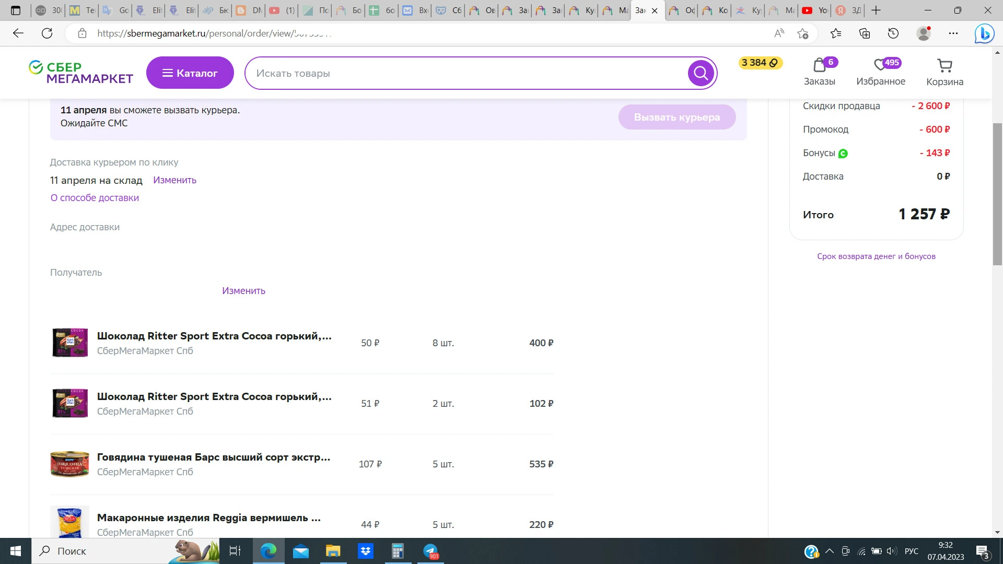Click the 3 384 bonus balance badge
The width and height of the screenshot is (1003, 564).
tap(760, 63)
